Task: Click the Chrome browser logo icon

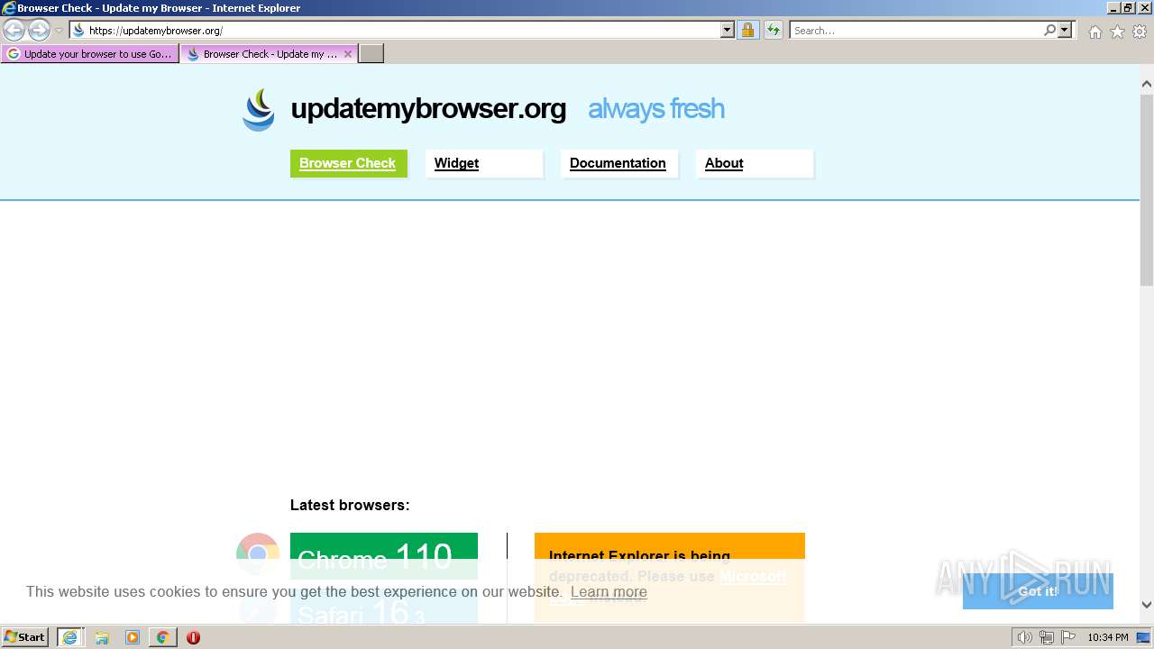Action: click(x=258, y=553)
